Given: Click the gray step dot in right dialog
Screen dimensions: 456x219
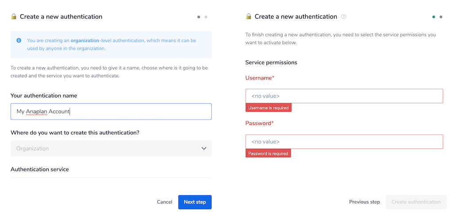Looking at the screenshot, I should tap(441, 17).
